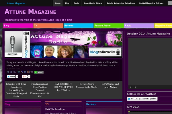This screenshot has height=114, width=172.
Task: Click the Attune Magazine Radio banner title
Action: tap(58, 39)
